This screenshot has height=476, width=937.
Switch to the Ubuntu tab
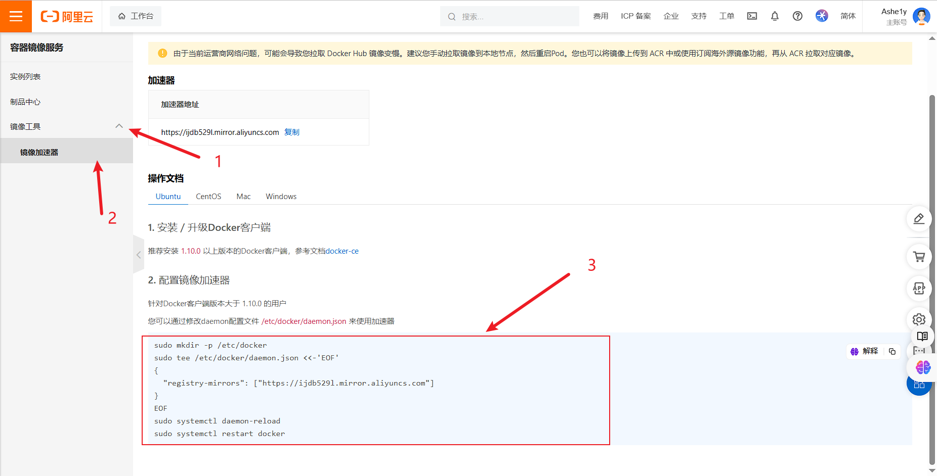(168, 196)
